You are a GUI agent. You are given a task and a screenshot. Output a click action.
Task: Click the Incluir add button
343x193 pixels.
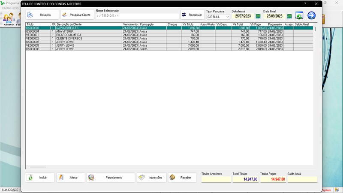coord(40,178)
